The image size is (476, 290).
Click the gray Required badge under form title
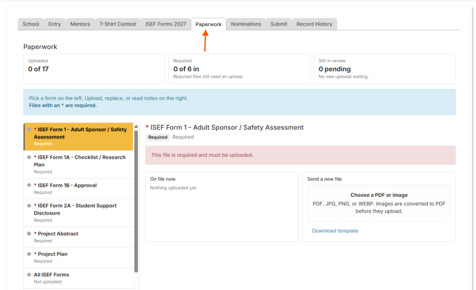(158, 137)
